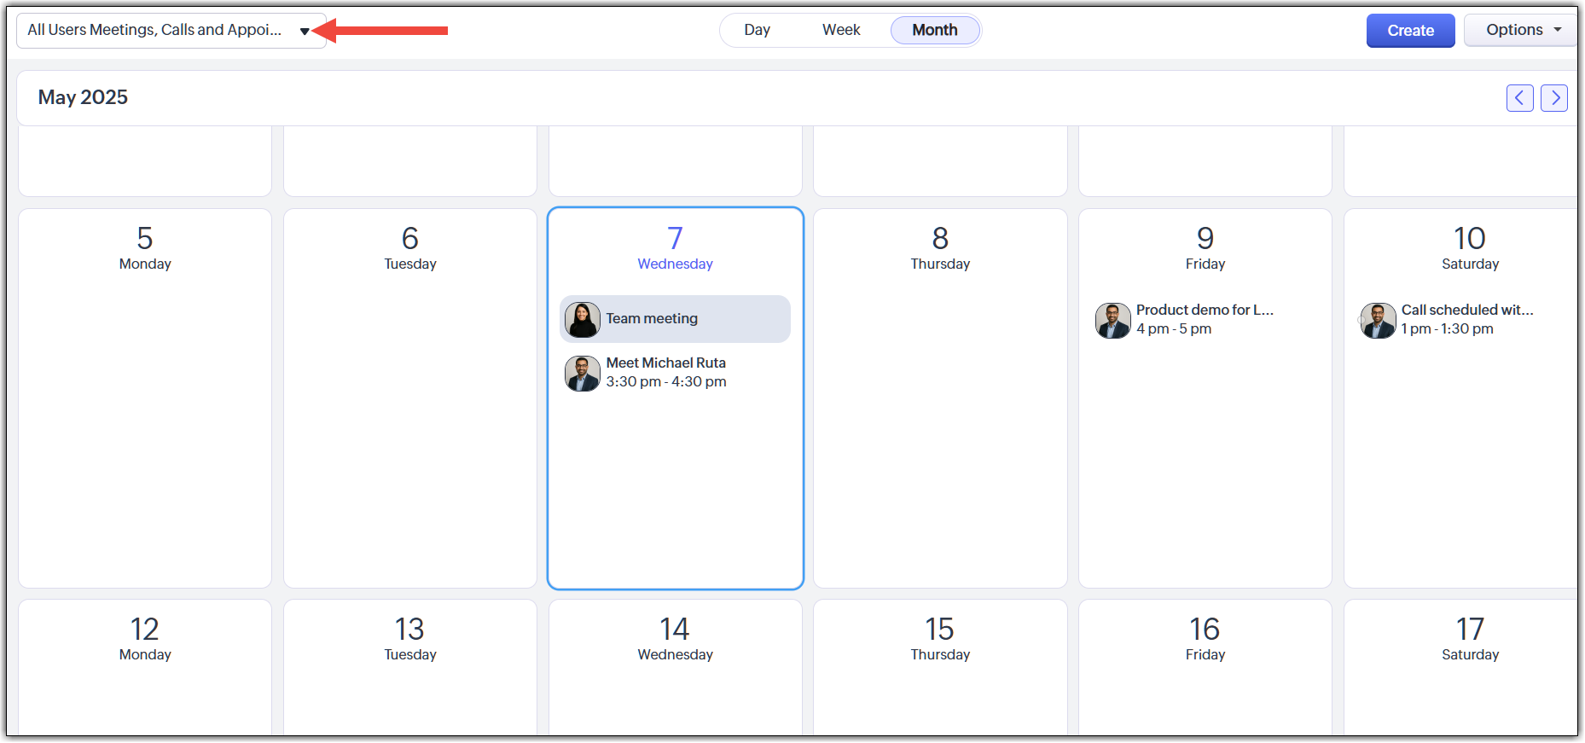Open the Options dropdown menu
This screenshot has width=1585, height=743.
point(1522,30)
